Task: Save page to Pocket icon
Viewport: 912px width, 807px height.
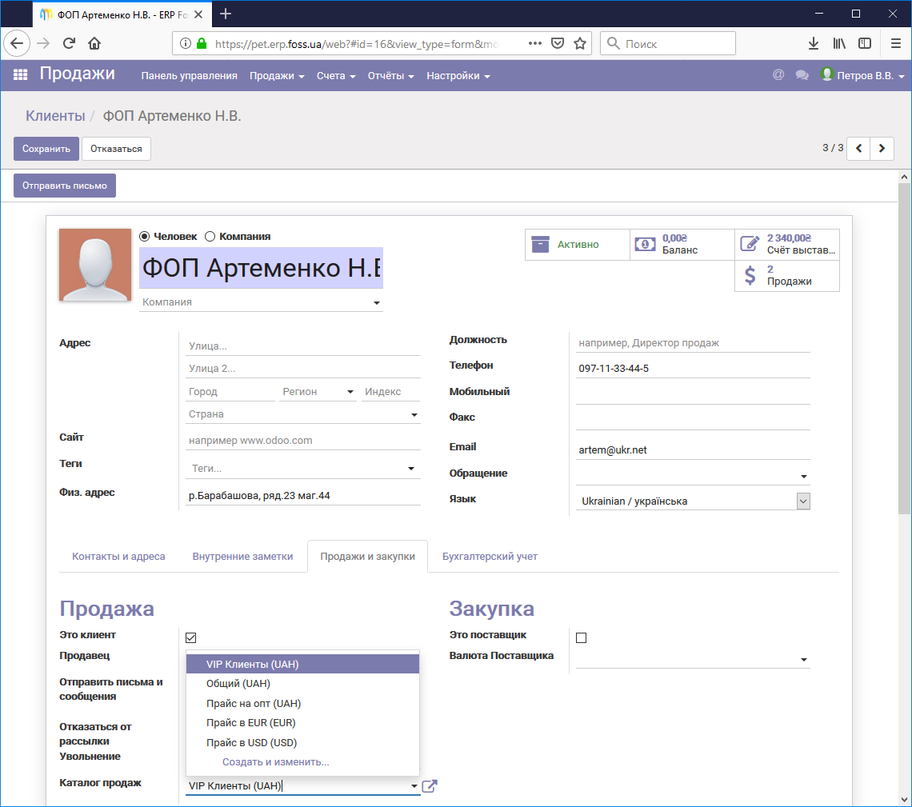Action: [558, 44]
